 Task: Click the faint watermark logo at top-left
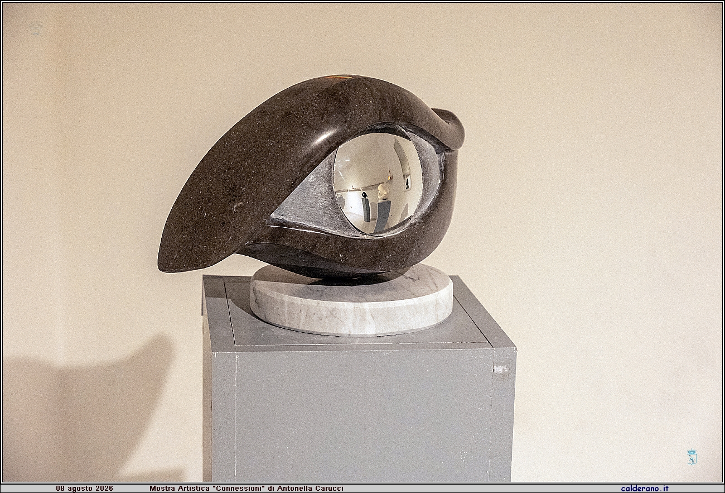pos(35,28)
